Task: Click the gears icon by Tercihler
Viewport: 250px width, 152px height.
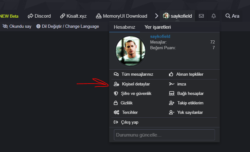Action: pos(116,112)
